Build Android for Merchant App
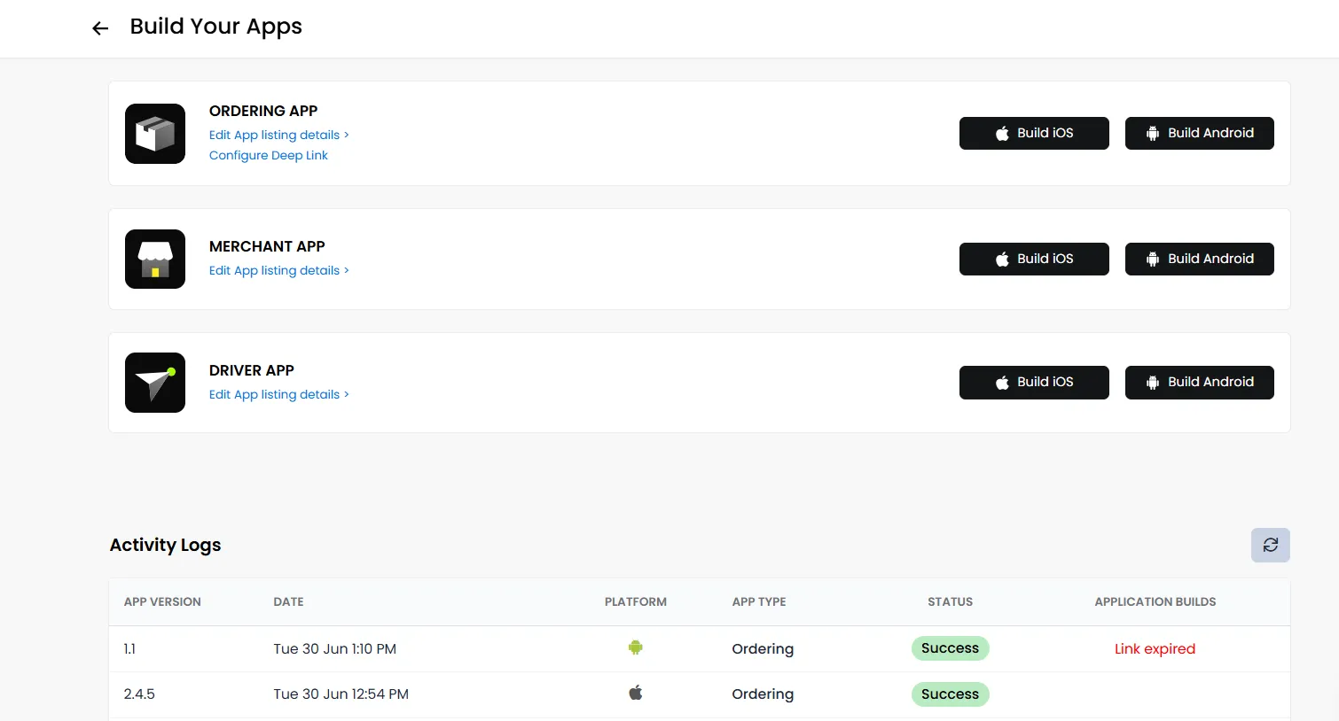The width and height of the screenshot is (1339, 721). pyautogui.click(x=1199, y=259)
